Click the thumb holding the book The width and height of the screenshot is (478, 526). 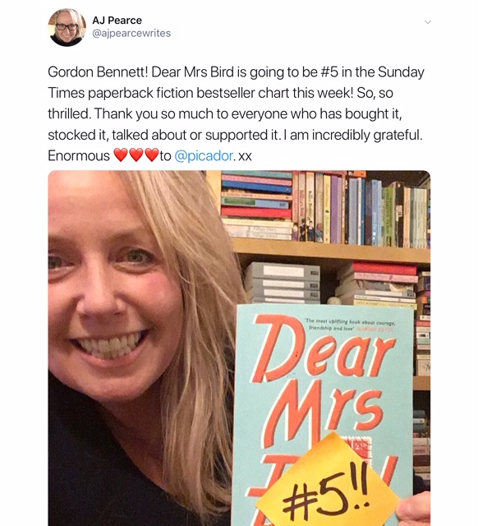[413, 509]
